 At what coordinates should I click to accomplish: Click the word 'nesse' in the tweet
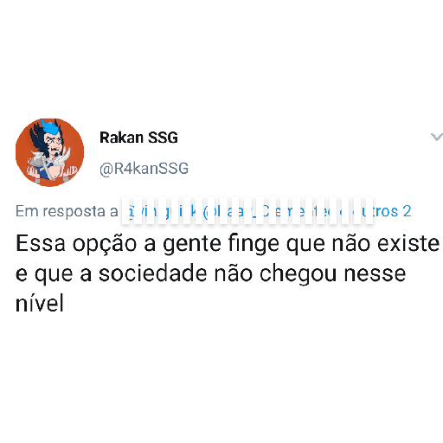coord(375,273)
